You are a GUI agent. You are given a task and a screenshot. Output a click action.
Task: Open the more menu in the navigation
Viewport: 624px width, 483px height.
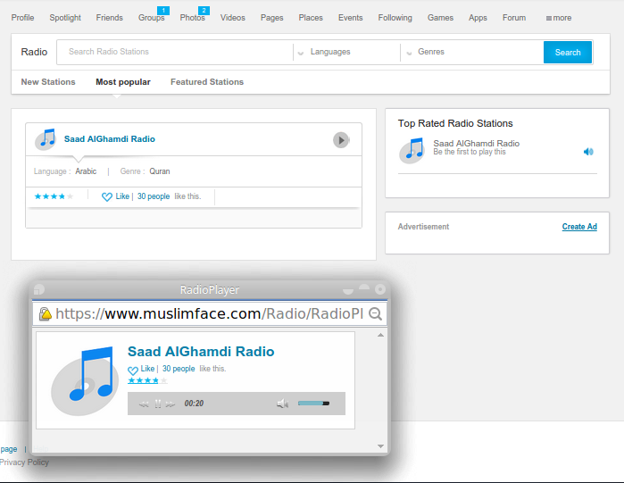coord(559,18)
